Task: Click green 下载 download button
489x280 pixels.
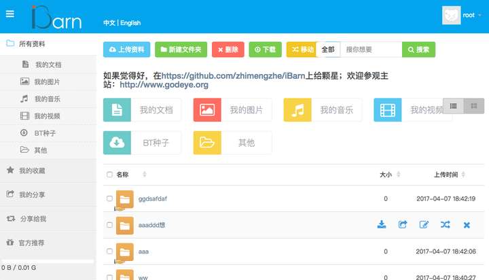Action: 265,50
